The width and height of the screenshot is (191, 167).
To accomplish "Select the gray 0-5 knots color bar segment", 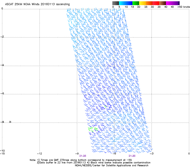I will [x=116, y=3].
